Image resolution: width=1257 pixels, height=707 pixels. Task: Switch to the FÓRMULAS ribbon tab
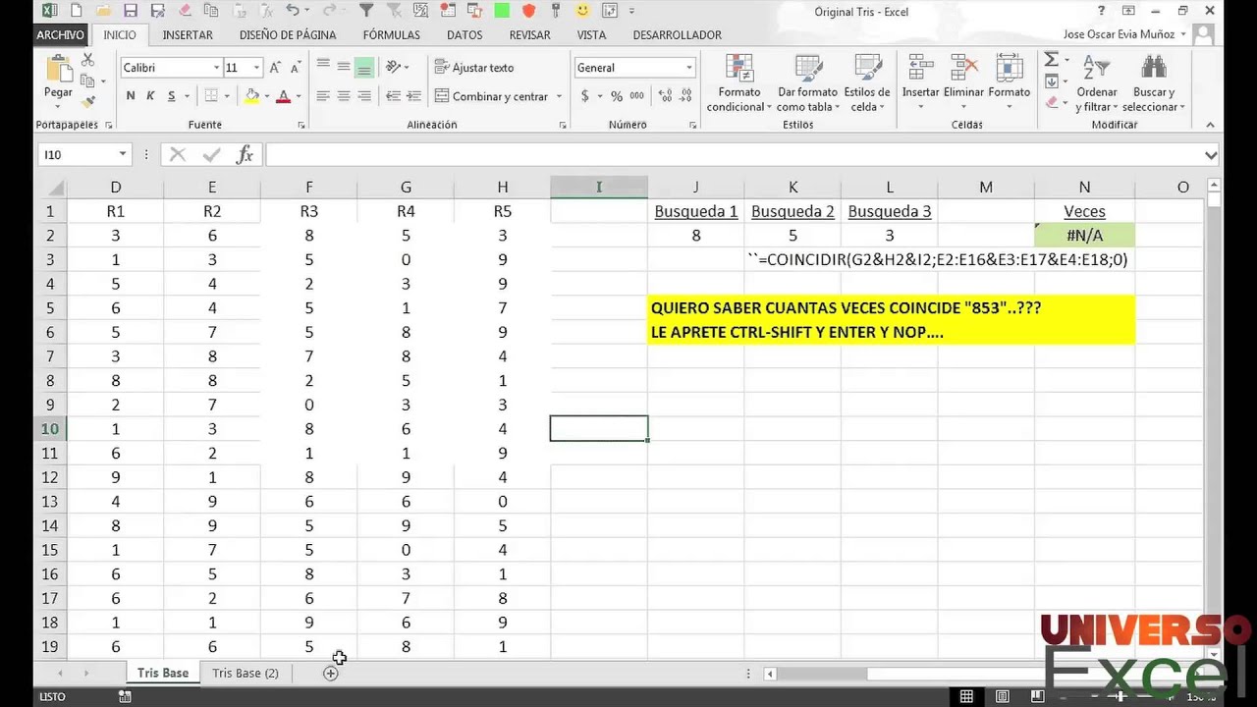(391, 34)
